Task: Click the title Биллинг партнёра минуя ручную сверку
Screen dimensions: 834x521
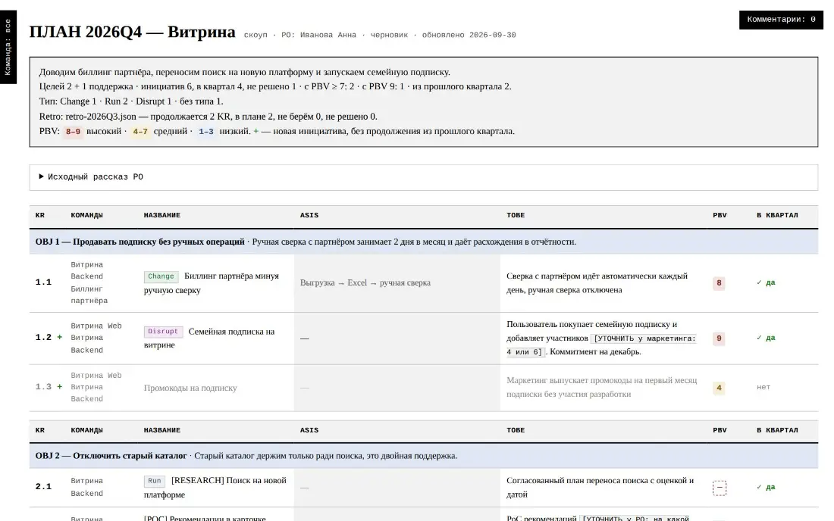Action: [x=212, y=283]
